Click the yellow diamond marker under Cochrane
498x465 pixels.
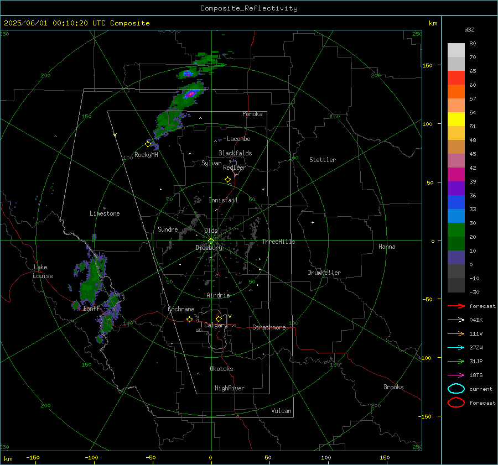190,319
